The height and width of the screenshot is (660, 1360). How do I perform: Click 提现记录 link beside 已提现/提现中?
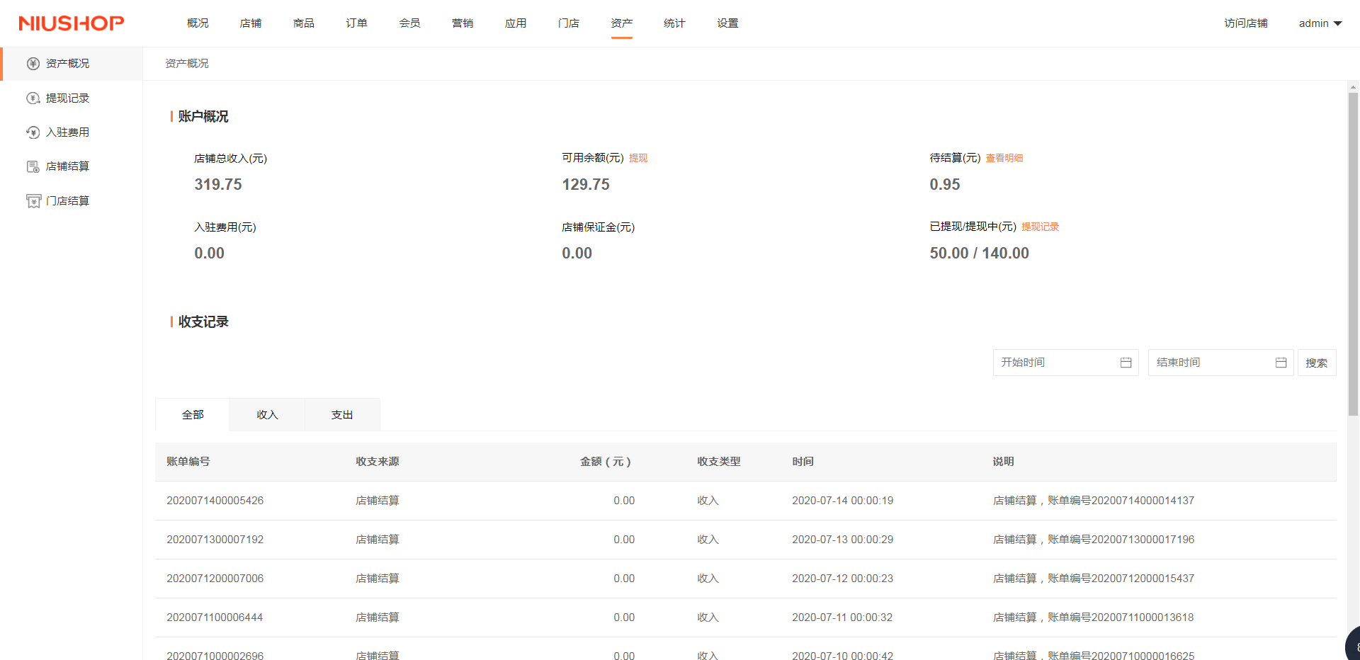pos(1040,227)
